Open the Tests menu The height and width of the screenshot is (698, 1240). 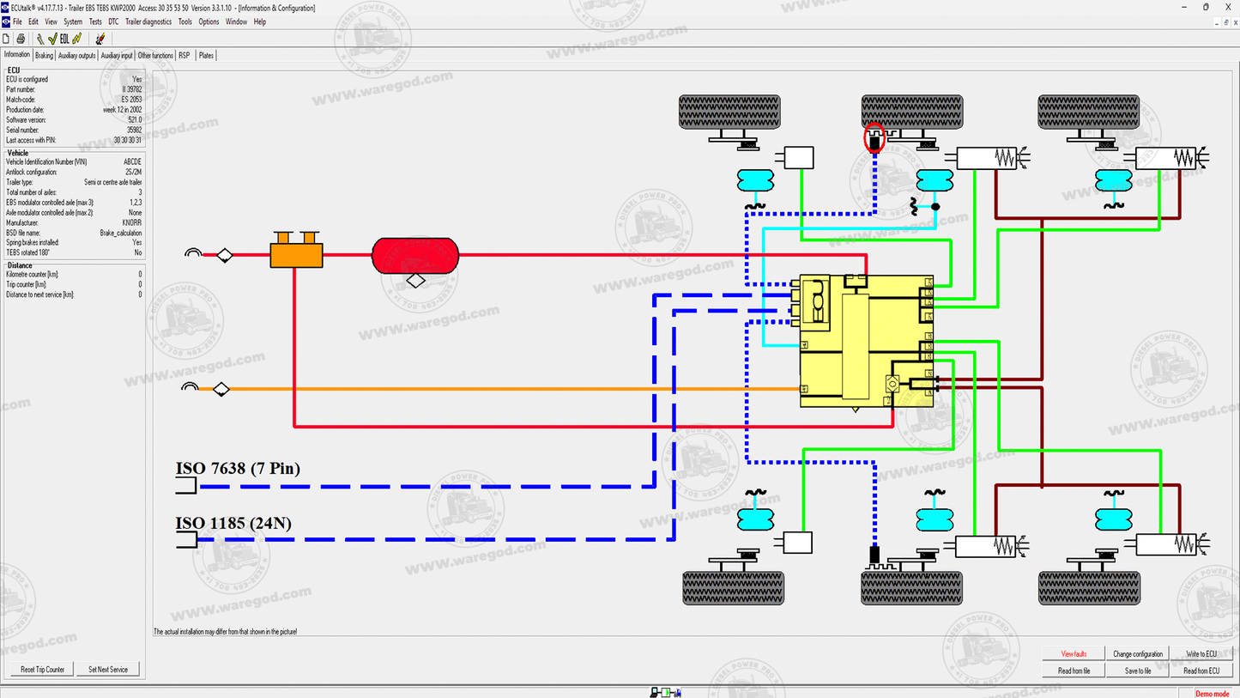click(x=95, y=21)
